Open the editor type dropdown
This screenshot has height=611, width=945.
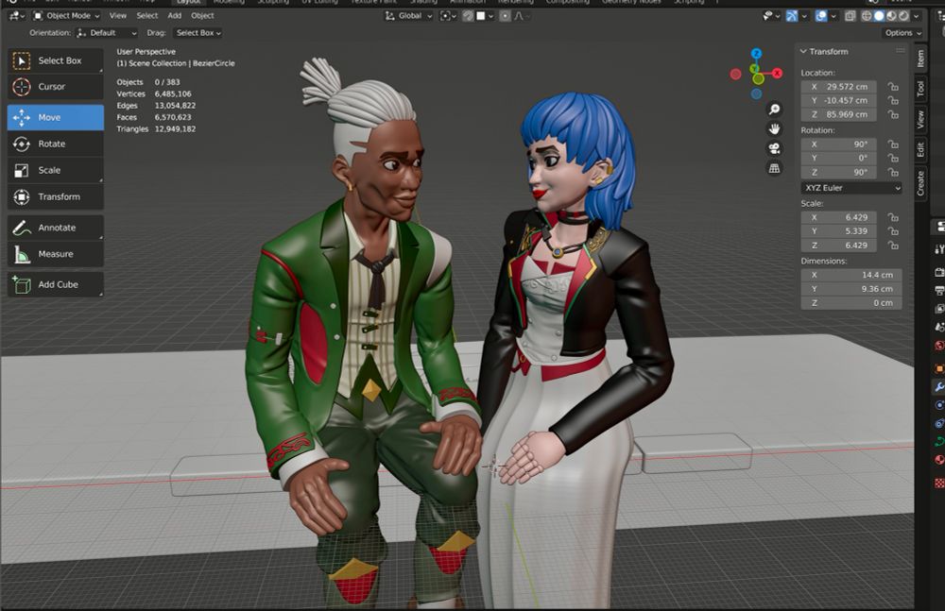(x=16, y=16)
